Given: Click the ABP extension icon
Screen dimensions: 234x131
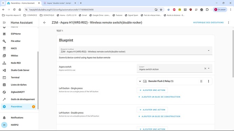Looking at the screenshot, I should click(x=174, y=10).
